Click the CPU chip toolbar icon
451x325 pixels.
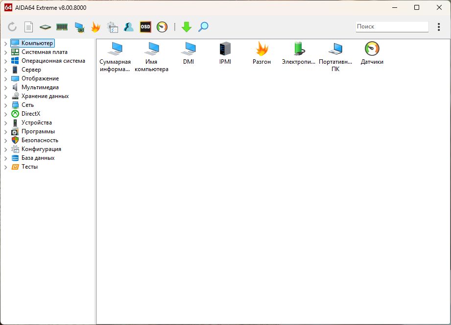click(45, 27)
